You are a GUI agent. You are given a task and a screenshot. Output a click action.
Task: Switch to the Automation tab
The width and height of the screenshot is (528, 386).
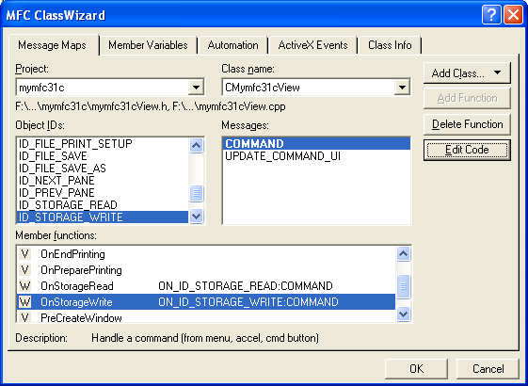232,45
